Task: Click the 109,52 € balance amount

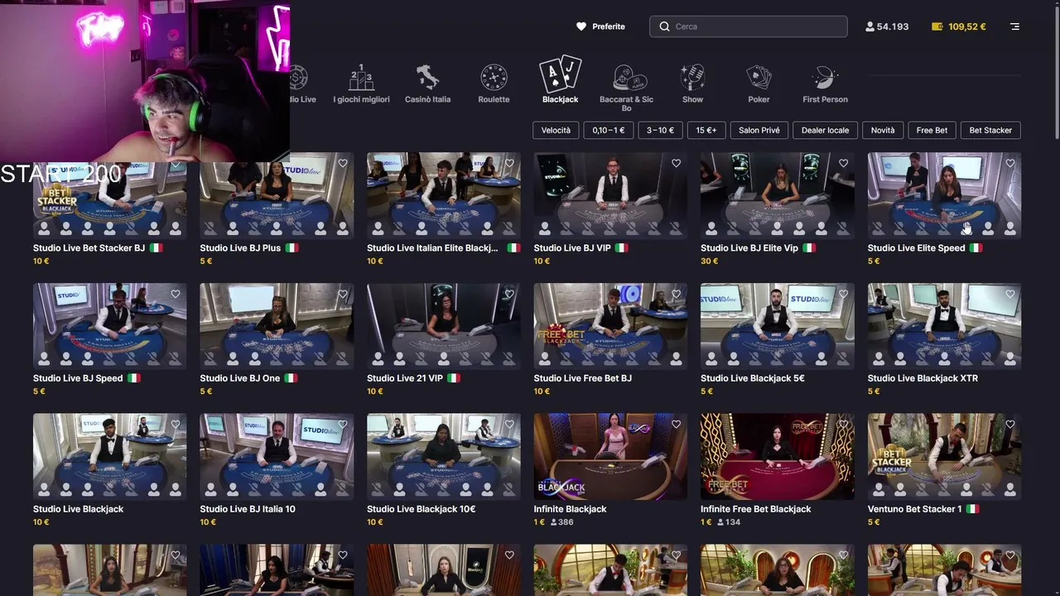Action: coord(967,26)
